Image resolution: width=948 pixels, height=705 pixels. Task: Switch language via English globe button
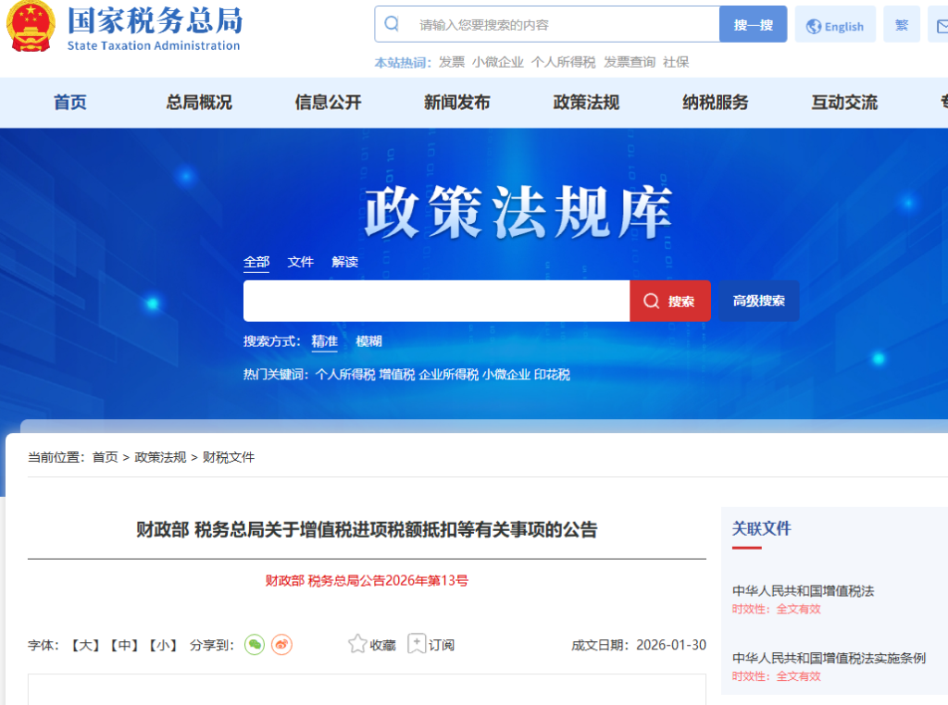coord(835,26)
